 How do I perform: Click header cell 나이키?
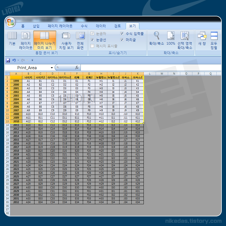(x=28, y=77)
